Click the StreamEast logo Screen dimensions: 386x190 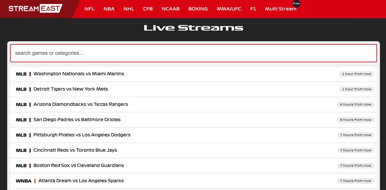coord(36,8)
